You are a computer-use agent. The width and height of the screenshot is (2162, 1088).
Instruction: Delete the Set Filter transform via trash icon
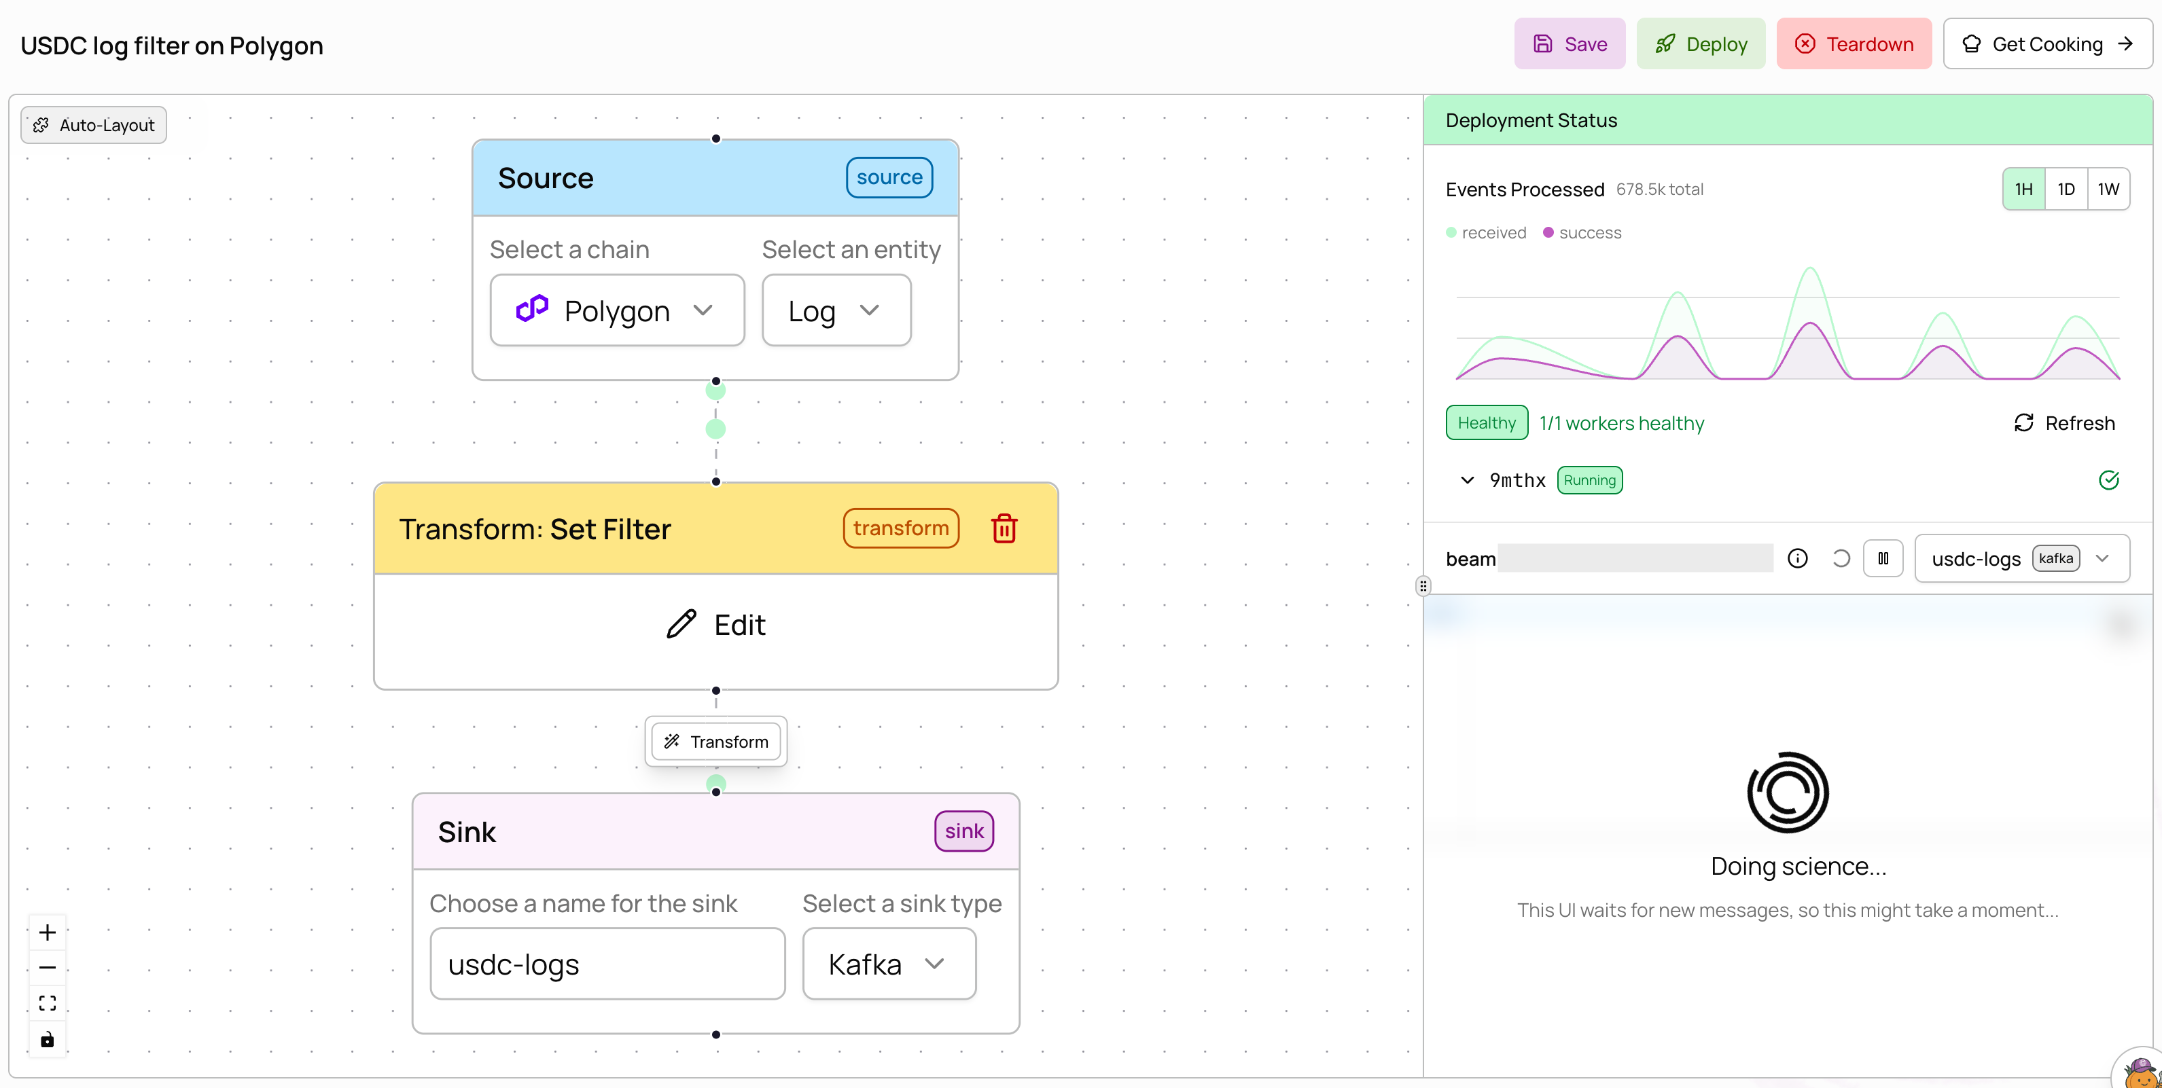point(1005,528)
